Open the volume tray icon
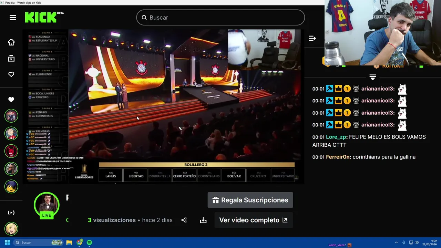This screenshot has width=441, height=248. pos(417,242)
